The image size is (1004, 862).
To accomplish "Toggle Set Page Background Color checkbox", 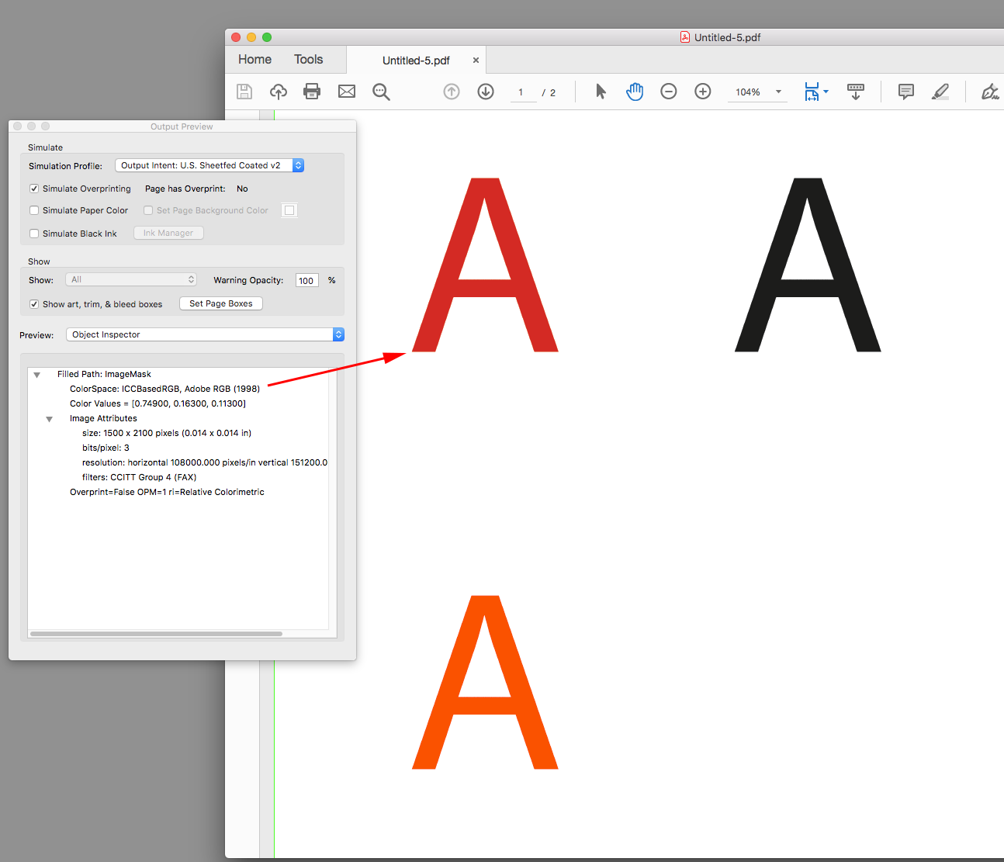I will [148, 210].
